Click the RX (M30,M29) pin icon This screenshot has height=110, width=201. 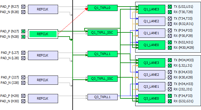(x=170, y=48)
